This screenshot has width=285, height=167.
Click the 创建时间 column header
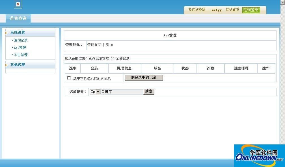241,68
